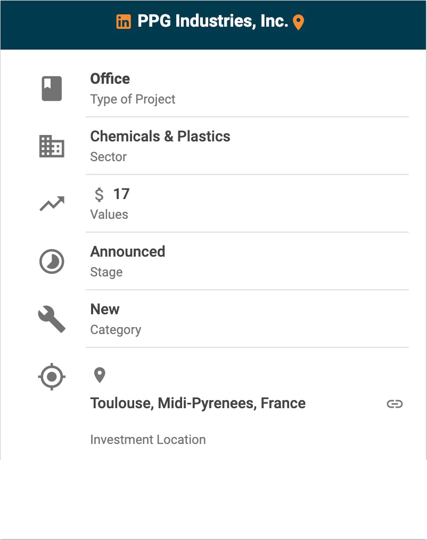Open the LinkedIn icon in header
This screenshot has height=540, width=427.
tap(124, 22)
